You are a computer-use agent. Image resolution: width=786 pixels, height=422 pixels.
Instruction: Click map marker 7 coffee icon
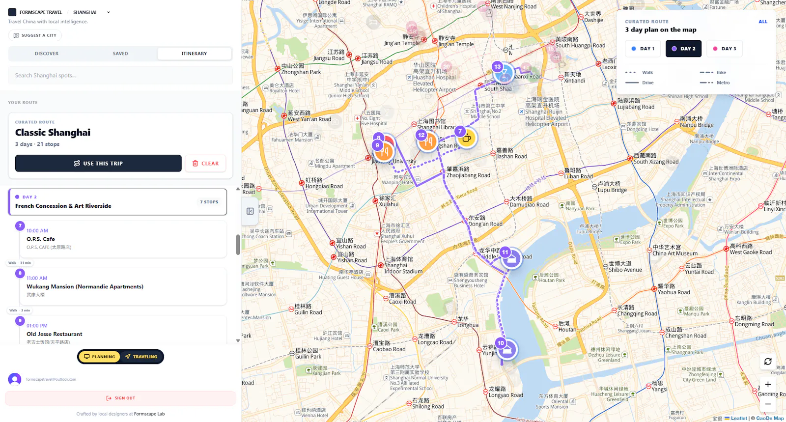[466, 139]
